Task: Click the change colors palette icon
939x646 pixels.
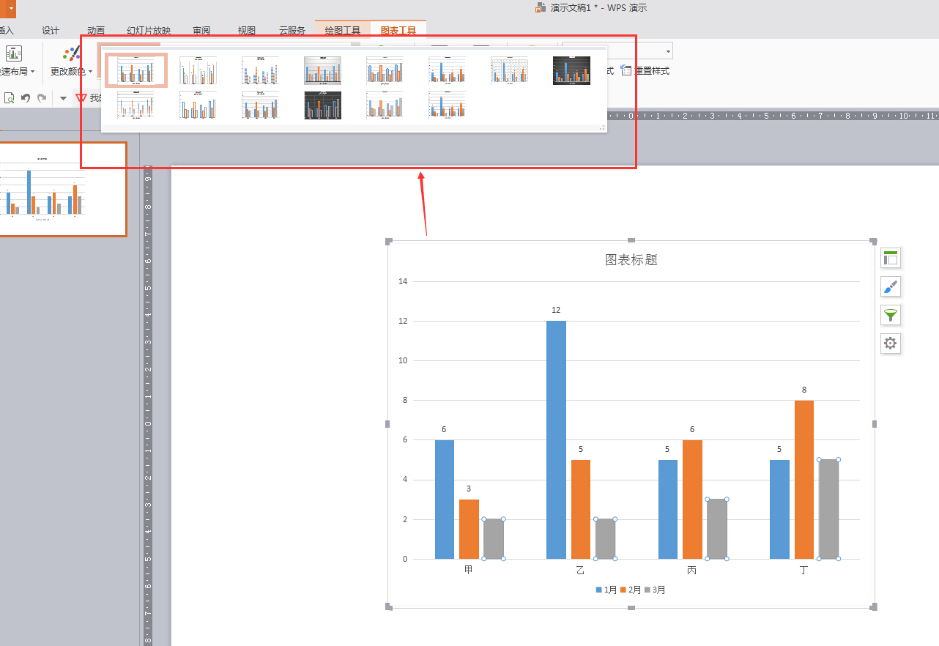Action: coord(72,53)
